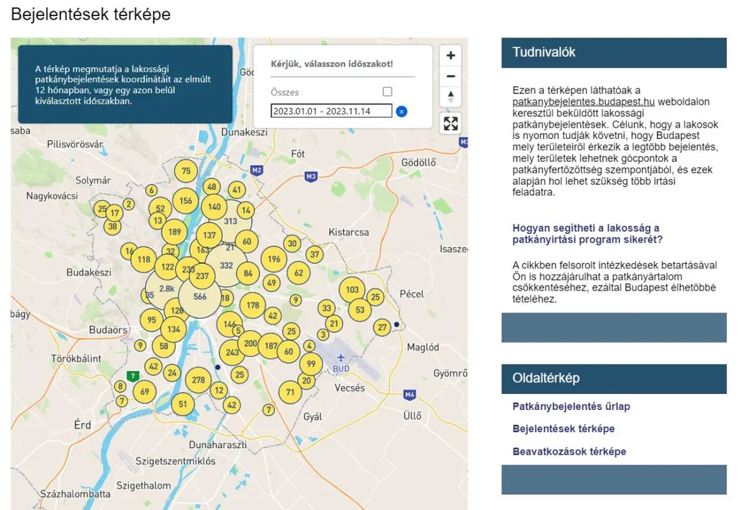Clear the selected date range
741x510 pixels.
point(401,112)
